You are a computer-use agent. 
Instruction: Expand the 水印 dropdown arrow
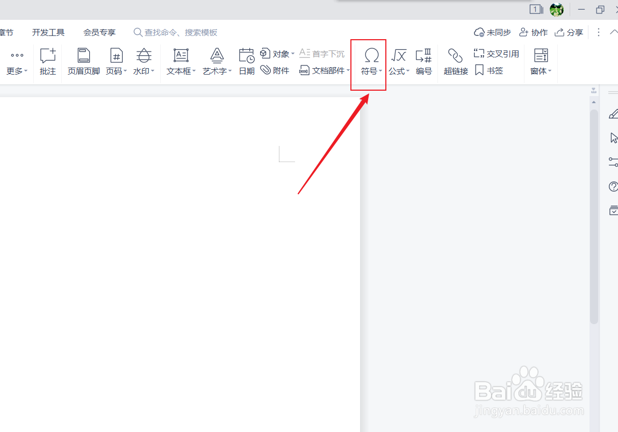click(153, 71)
